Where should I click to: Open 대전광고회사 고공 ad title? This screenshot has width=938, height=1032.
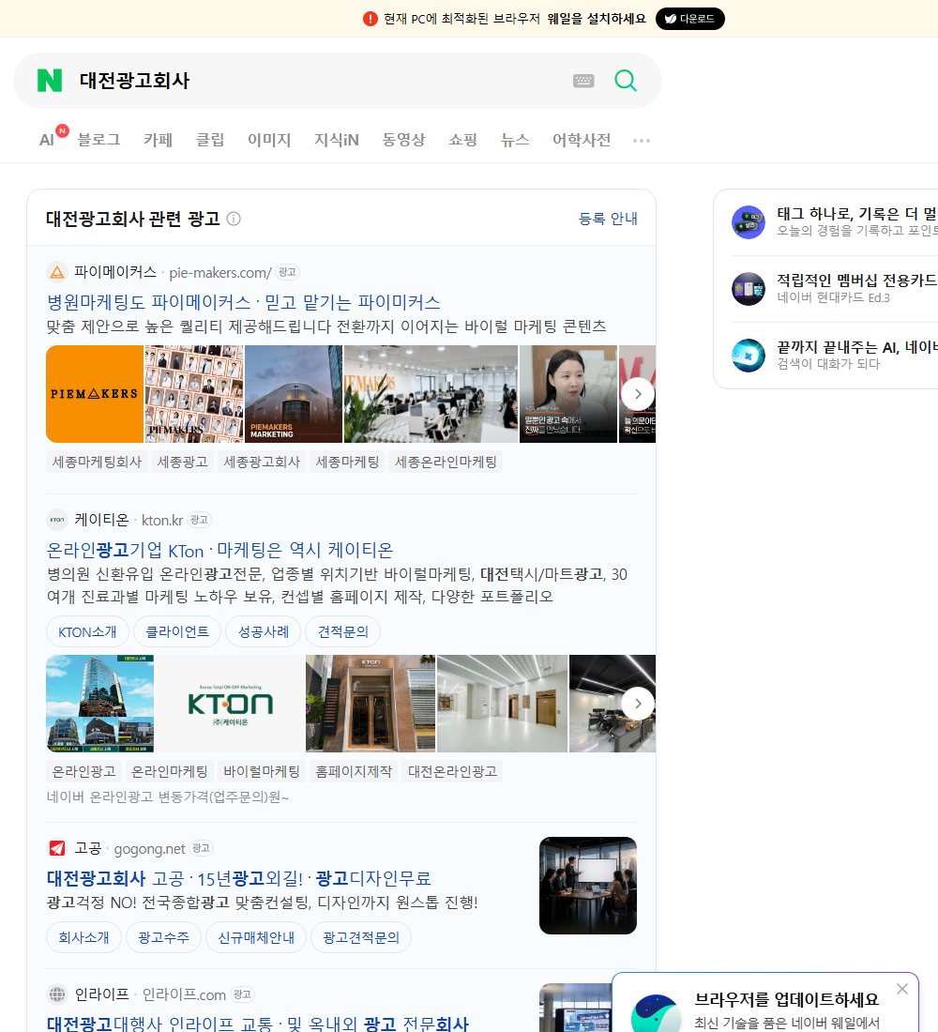coord(238,878)
